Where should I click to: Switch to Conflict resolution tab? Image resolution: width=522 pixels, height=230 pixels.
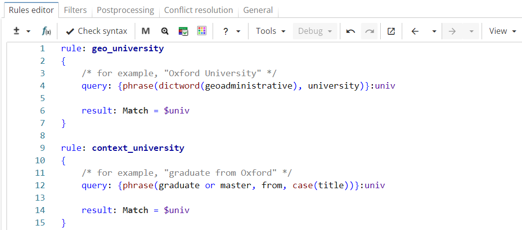199,10
